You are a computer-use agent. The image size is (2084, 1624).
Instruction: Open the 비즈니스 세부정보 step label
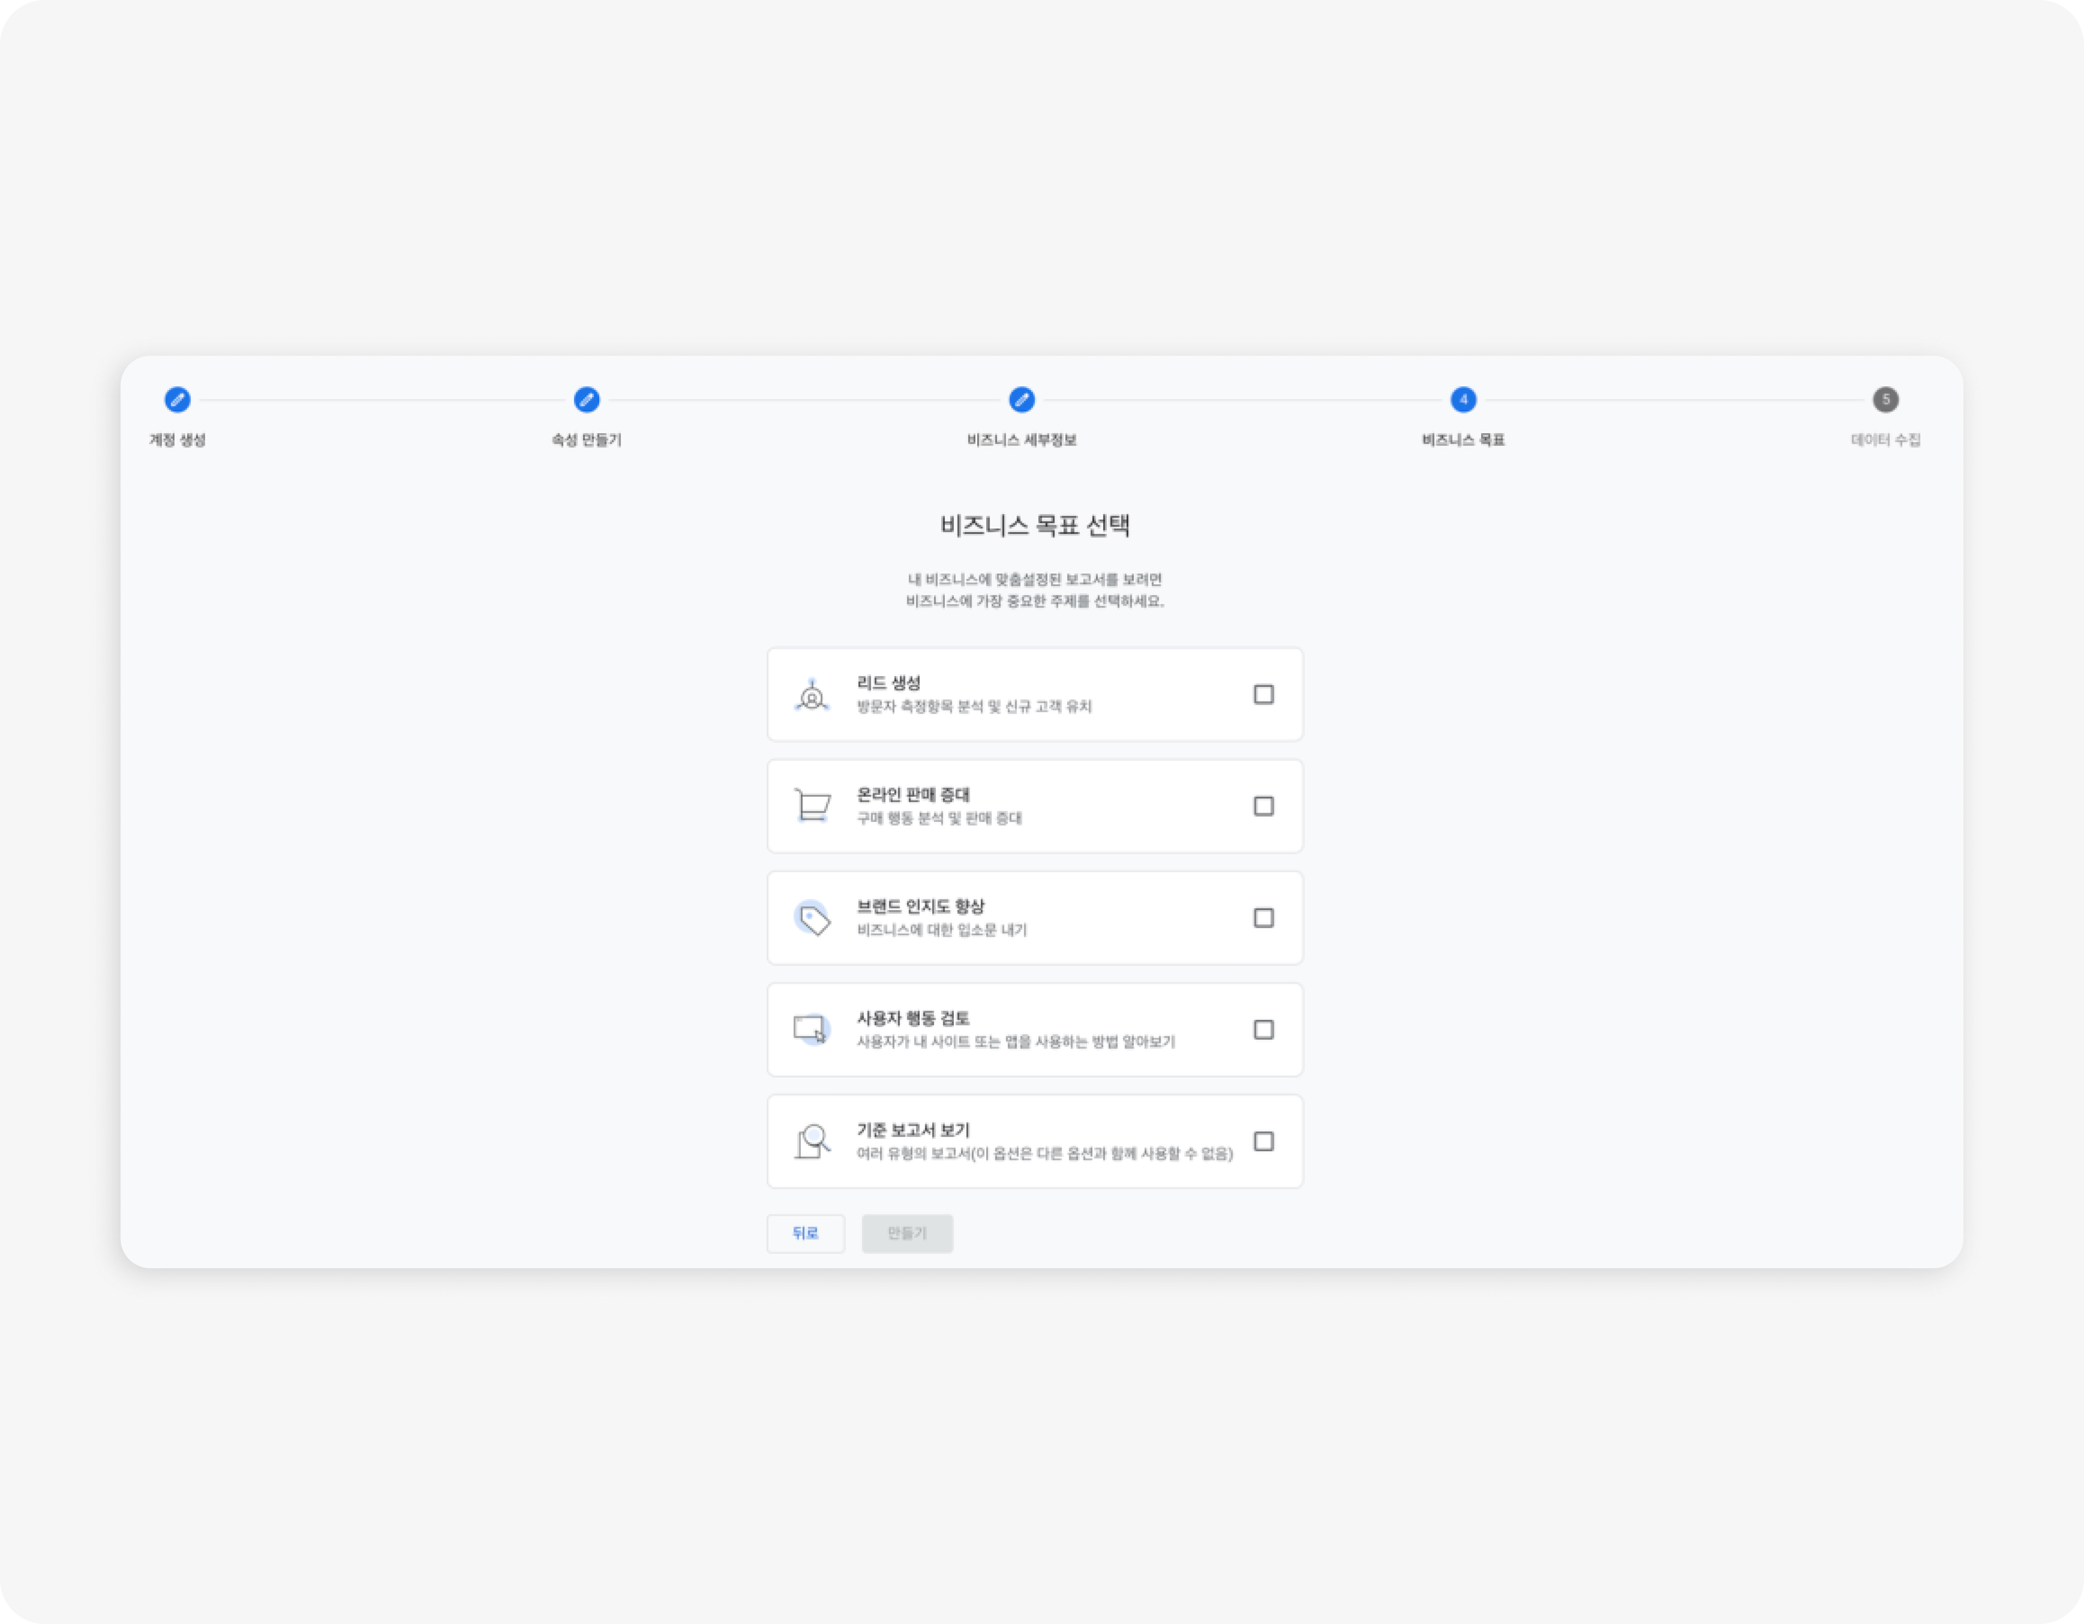1022,440
